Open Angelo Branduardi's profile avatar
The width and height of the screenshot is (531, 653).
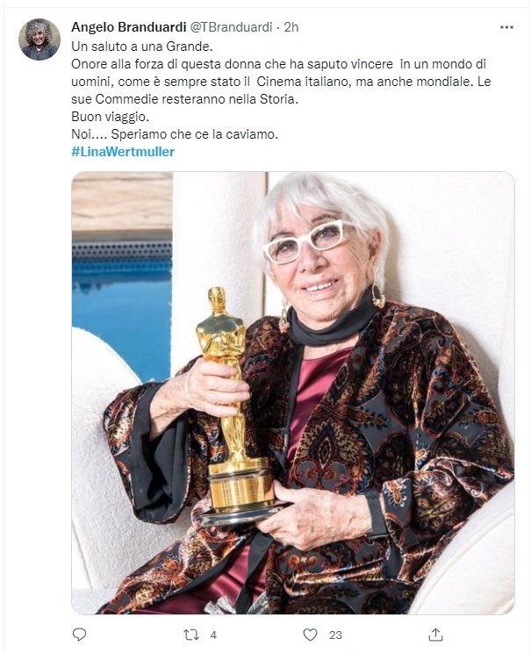[x=39, y=39]
